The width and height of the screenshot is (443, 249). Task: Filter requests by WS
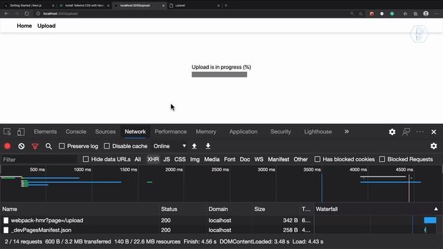coord(258,159)
